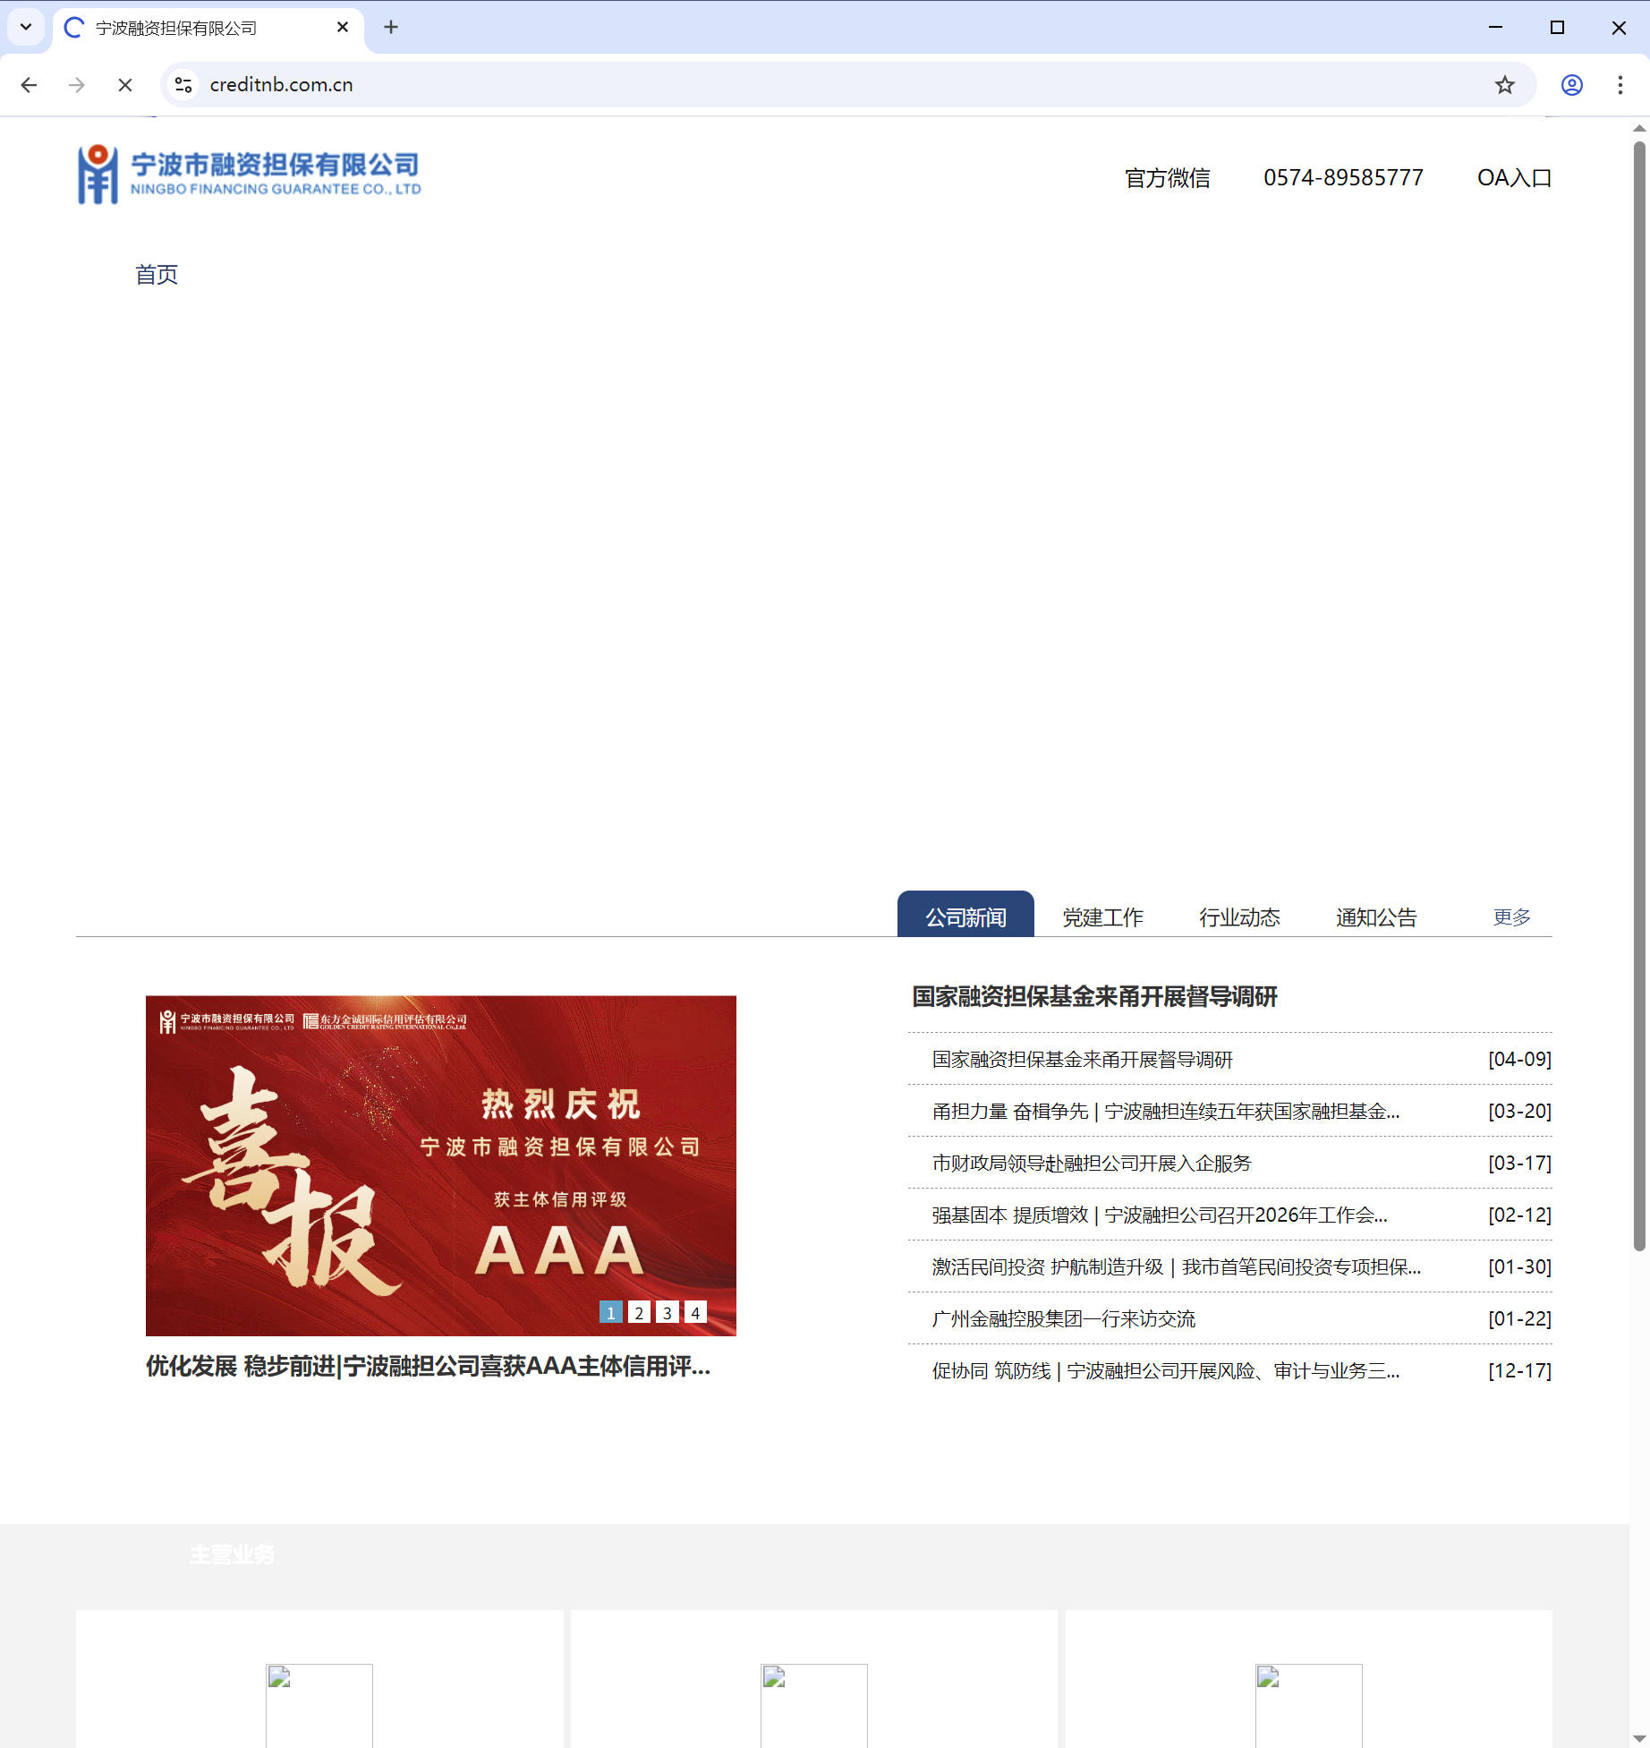Bookmark this page with star icon

coord(1504,85)
